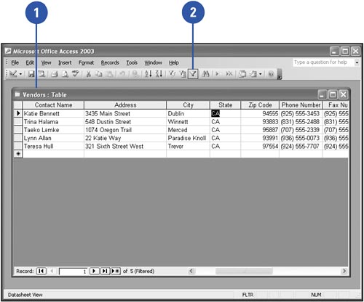Viewport: 364px width, 302px height.
Task: Click the row selector for Teresa Hull
Action: point(18,146)
